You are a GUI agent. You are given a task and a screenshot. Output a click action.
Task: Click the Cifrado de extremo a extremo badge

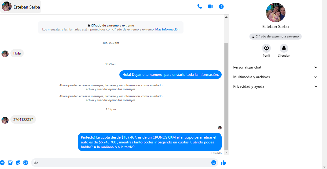pos(275,37)
